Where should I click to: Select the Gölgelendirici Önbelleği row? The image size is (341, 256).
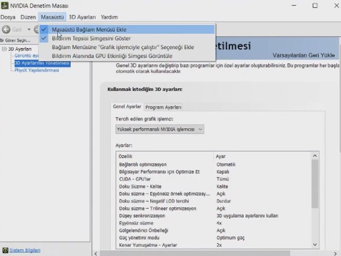coord(214,231)
